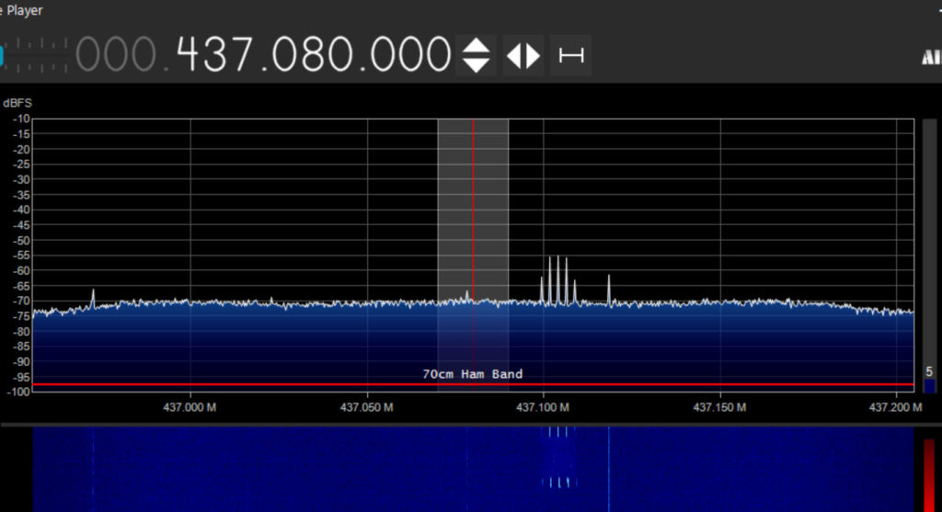Click the left/right arrows tuning button
The height and width of the screenshot is (512, 942).
click(x=523, y=55)
